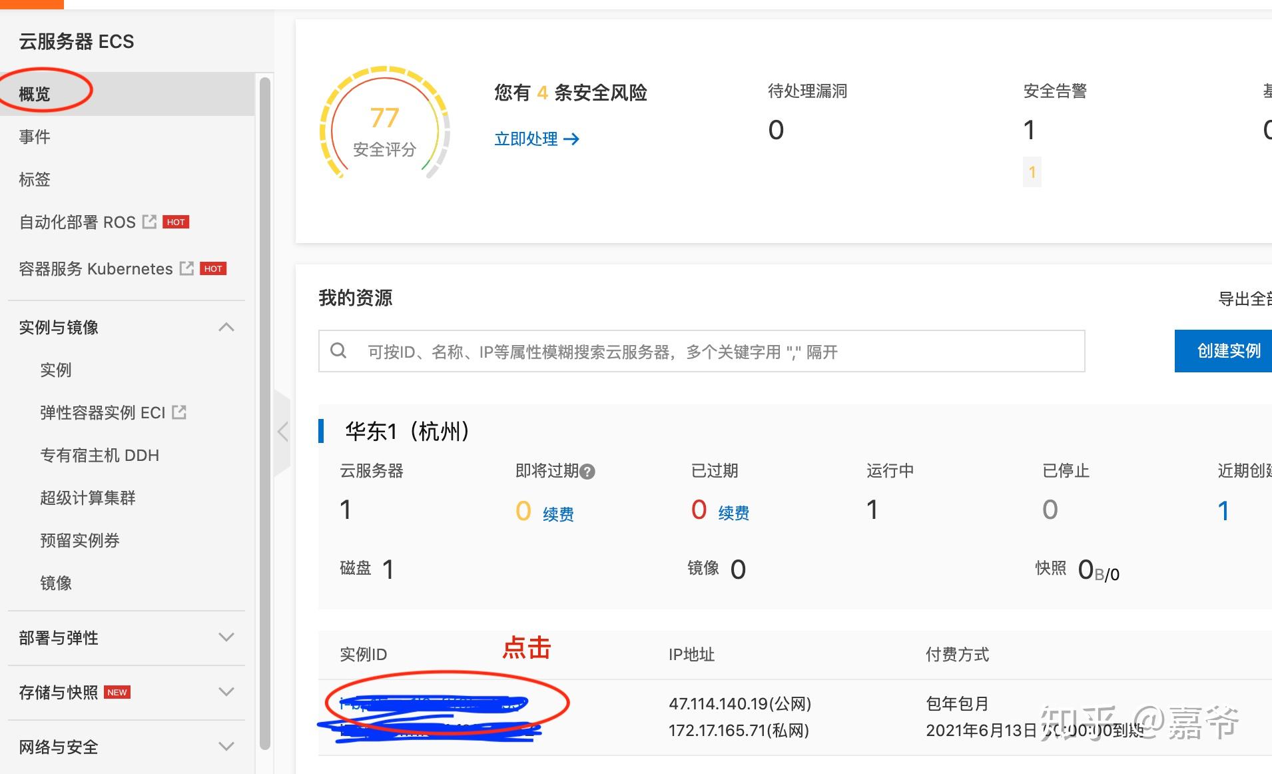Open 标签 in the sidebar
Image resolution: width=1272 pixels, height=774 pixels.
point(35,179)
